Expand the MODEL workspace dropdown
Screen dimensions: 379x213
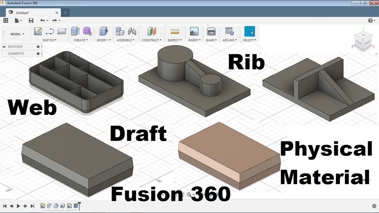17,34
